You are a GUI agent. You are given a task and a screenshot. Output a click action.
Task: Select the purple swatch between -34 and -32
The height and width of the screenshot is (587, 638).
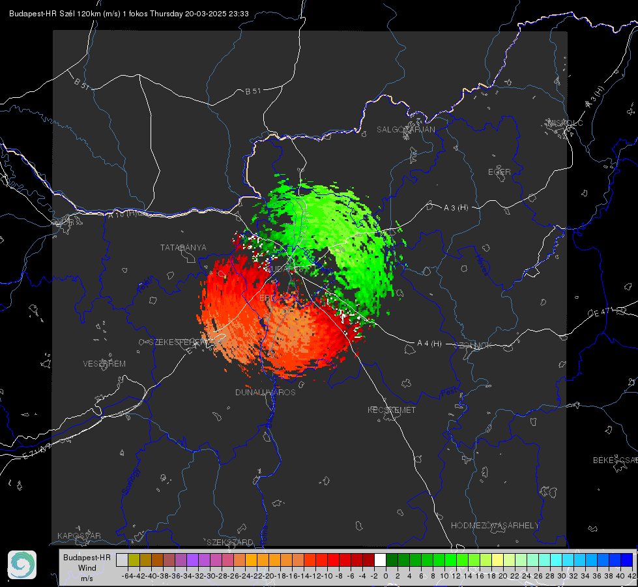(192, 560)
